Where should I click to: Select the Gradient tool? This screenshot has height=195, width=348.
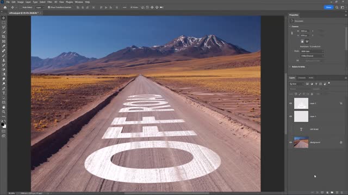click(x=4, y=74)
